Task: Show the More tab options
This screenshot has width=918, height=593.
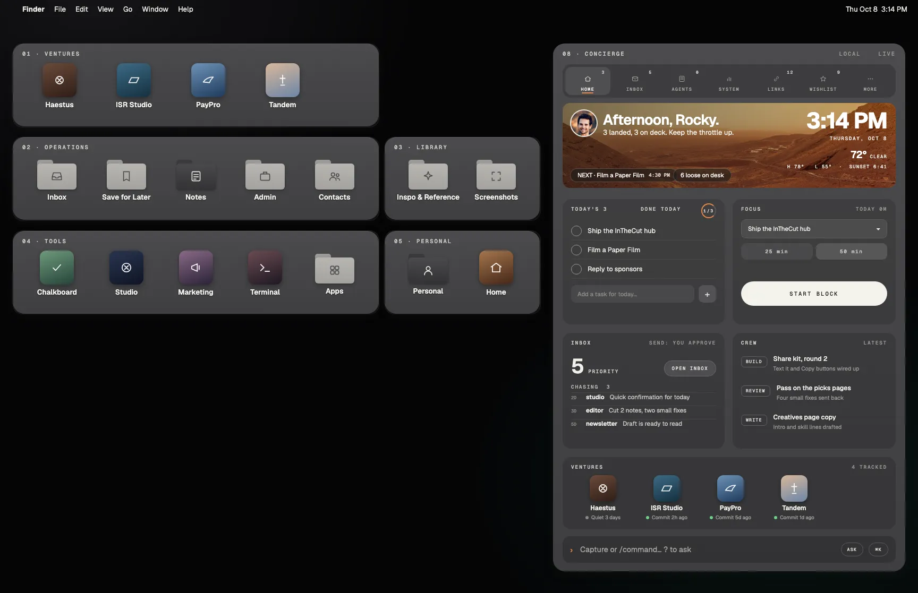Action: tap(870, 82)
